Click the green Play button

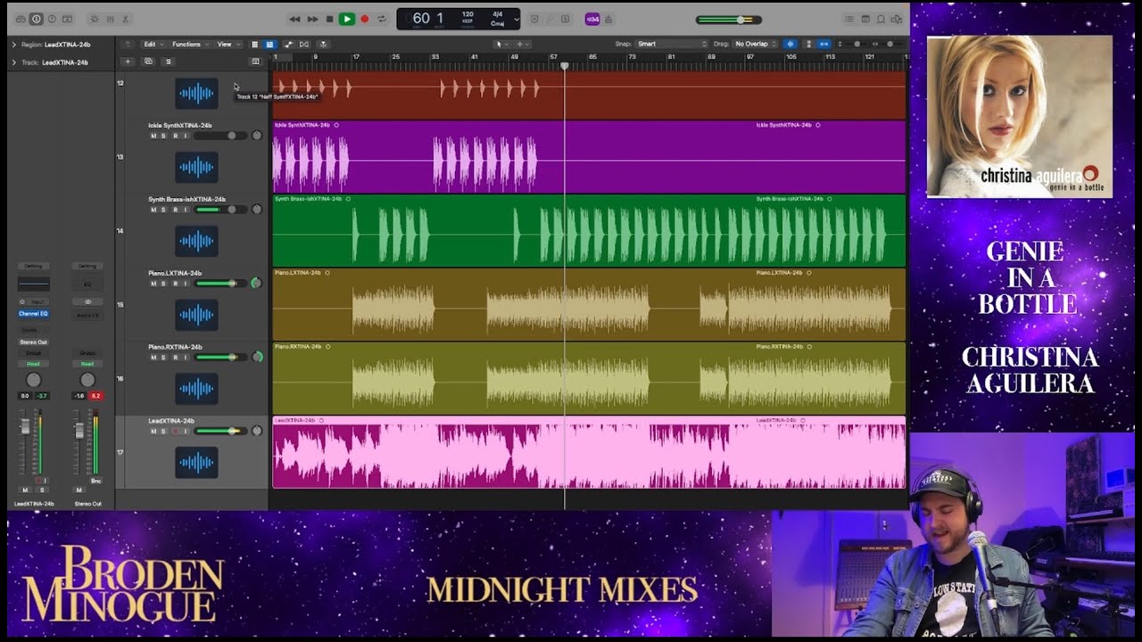click(x=346, y=19)
